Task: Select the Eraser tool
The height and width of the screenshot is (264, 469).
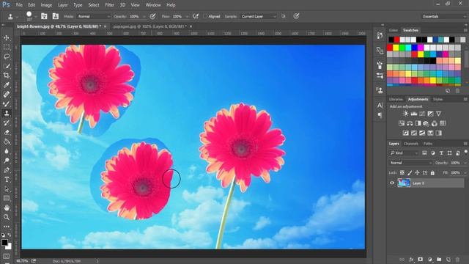Action: [7, 132]
